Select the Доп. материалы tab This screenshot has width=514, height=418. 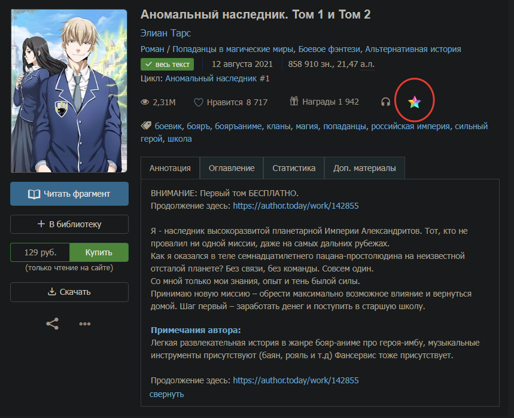point(364,168)
